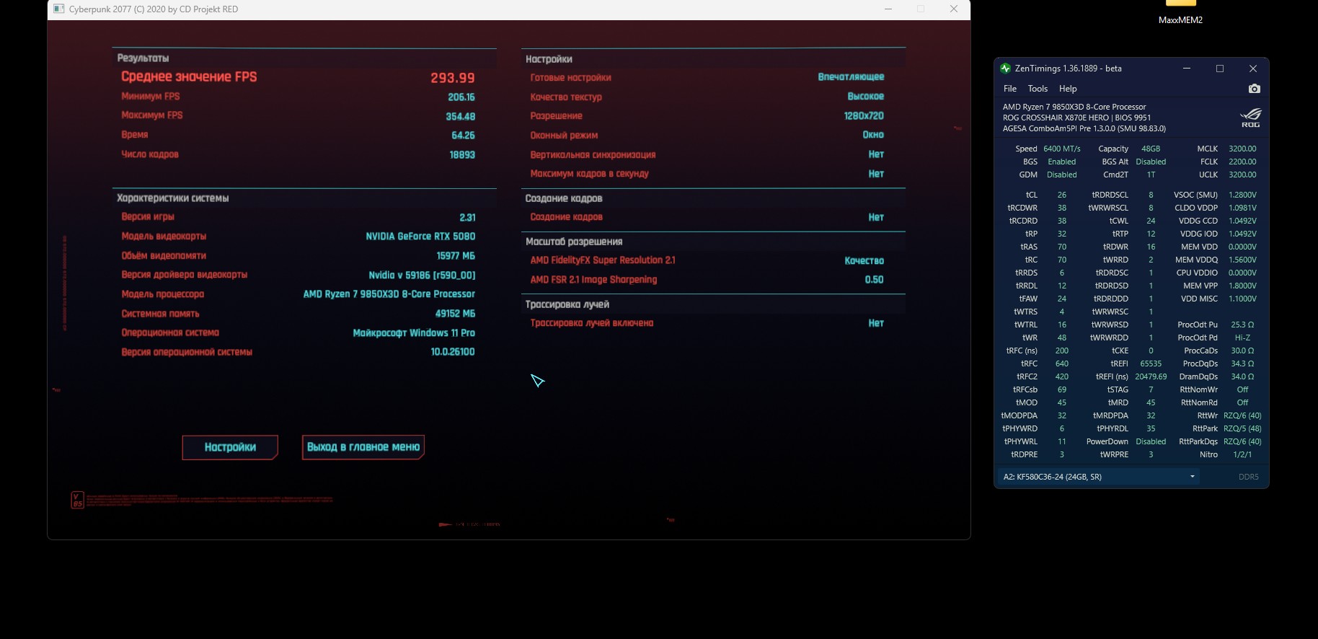Click the GDM value Disabled
This screenshot has height=639, width=1318.
1062,175
